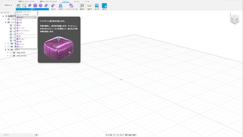This screenshot has height=137, width=243.
Task: Collapse the named views (ビュー) folder
Action: pyautogui.click(x=5, y=22)
